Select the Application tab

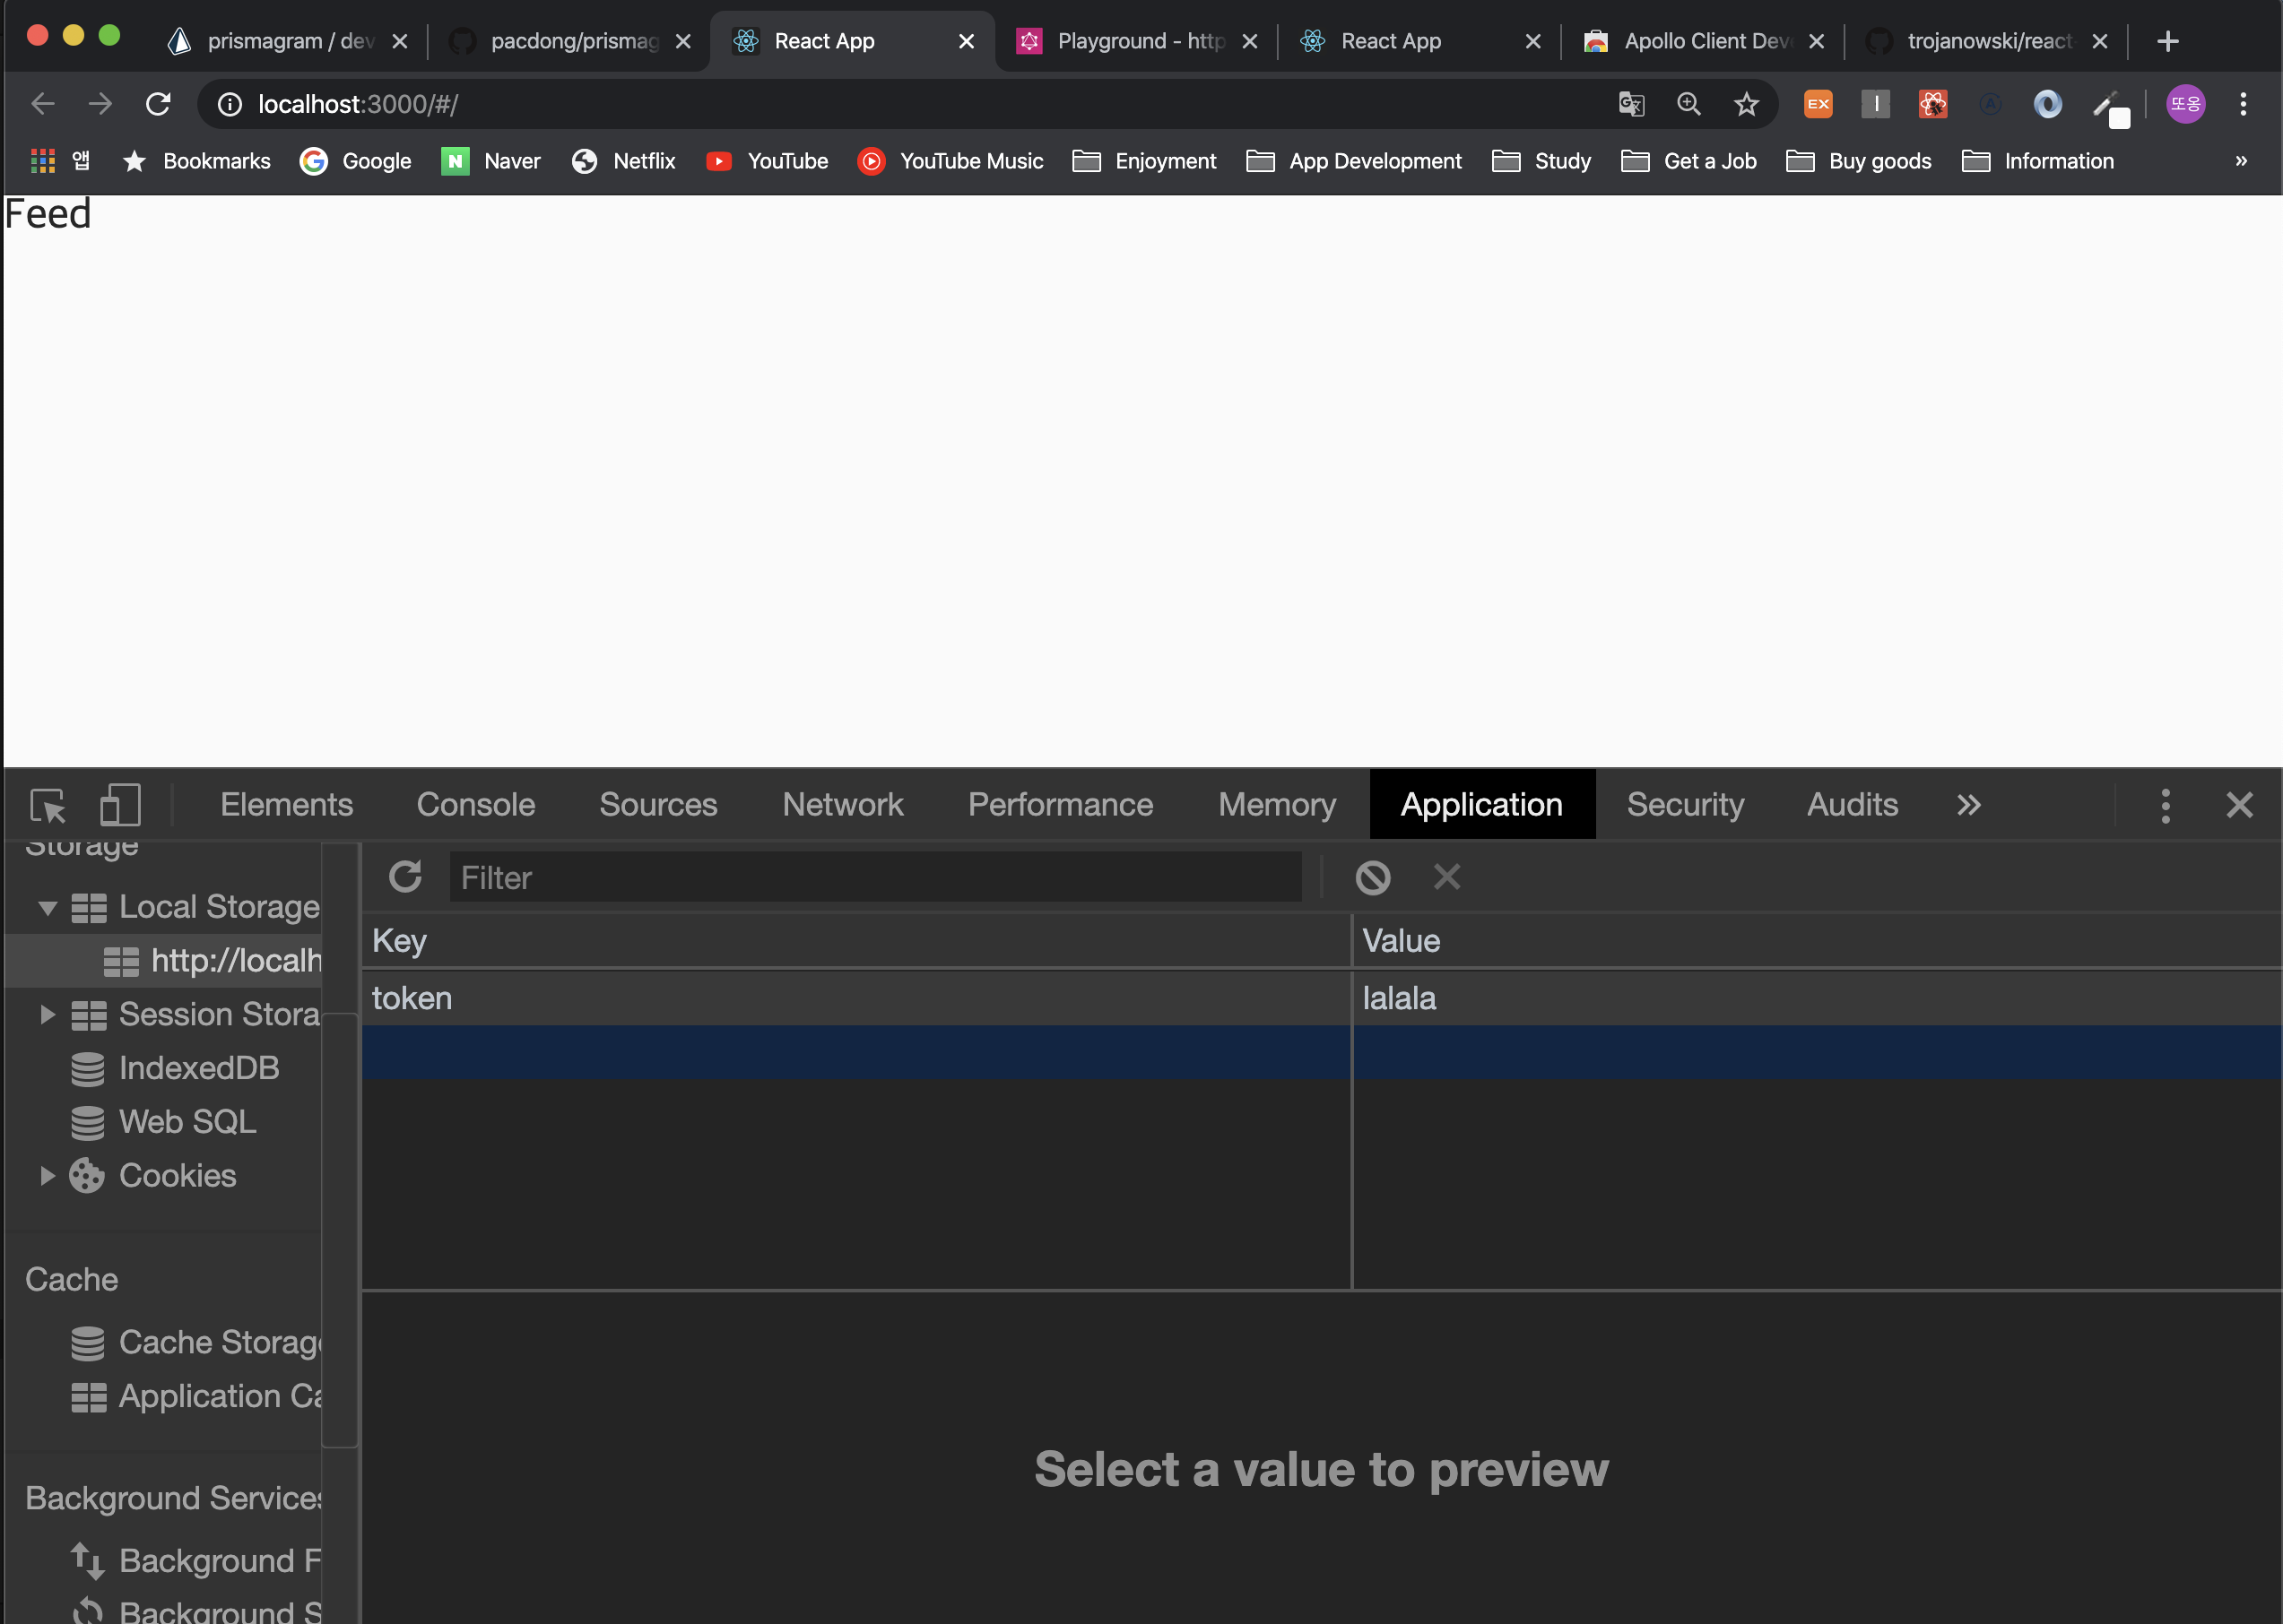click(1481, 805)
